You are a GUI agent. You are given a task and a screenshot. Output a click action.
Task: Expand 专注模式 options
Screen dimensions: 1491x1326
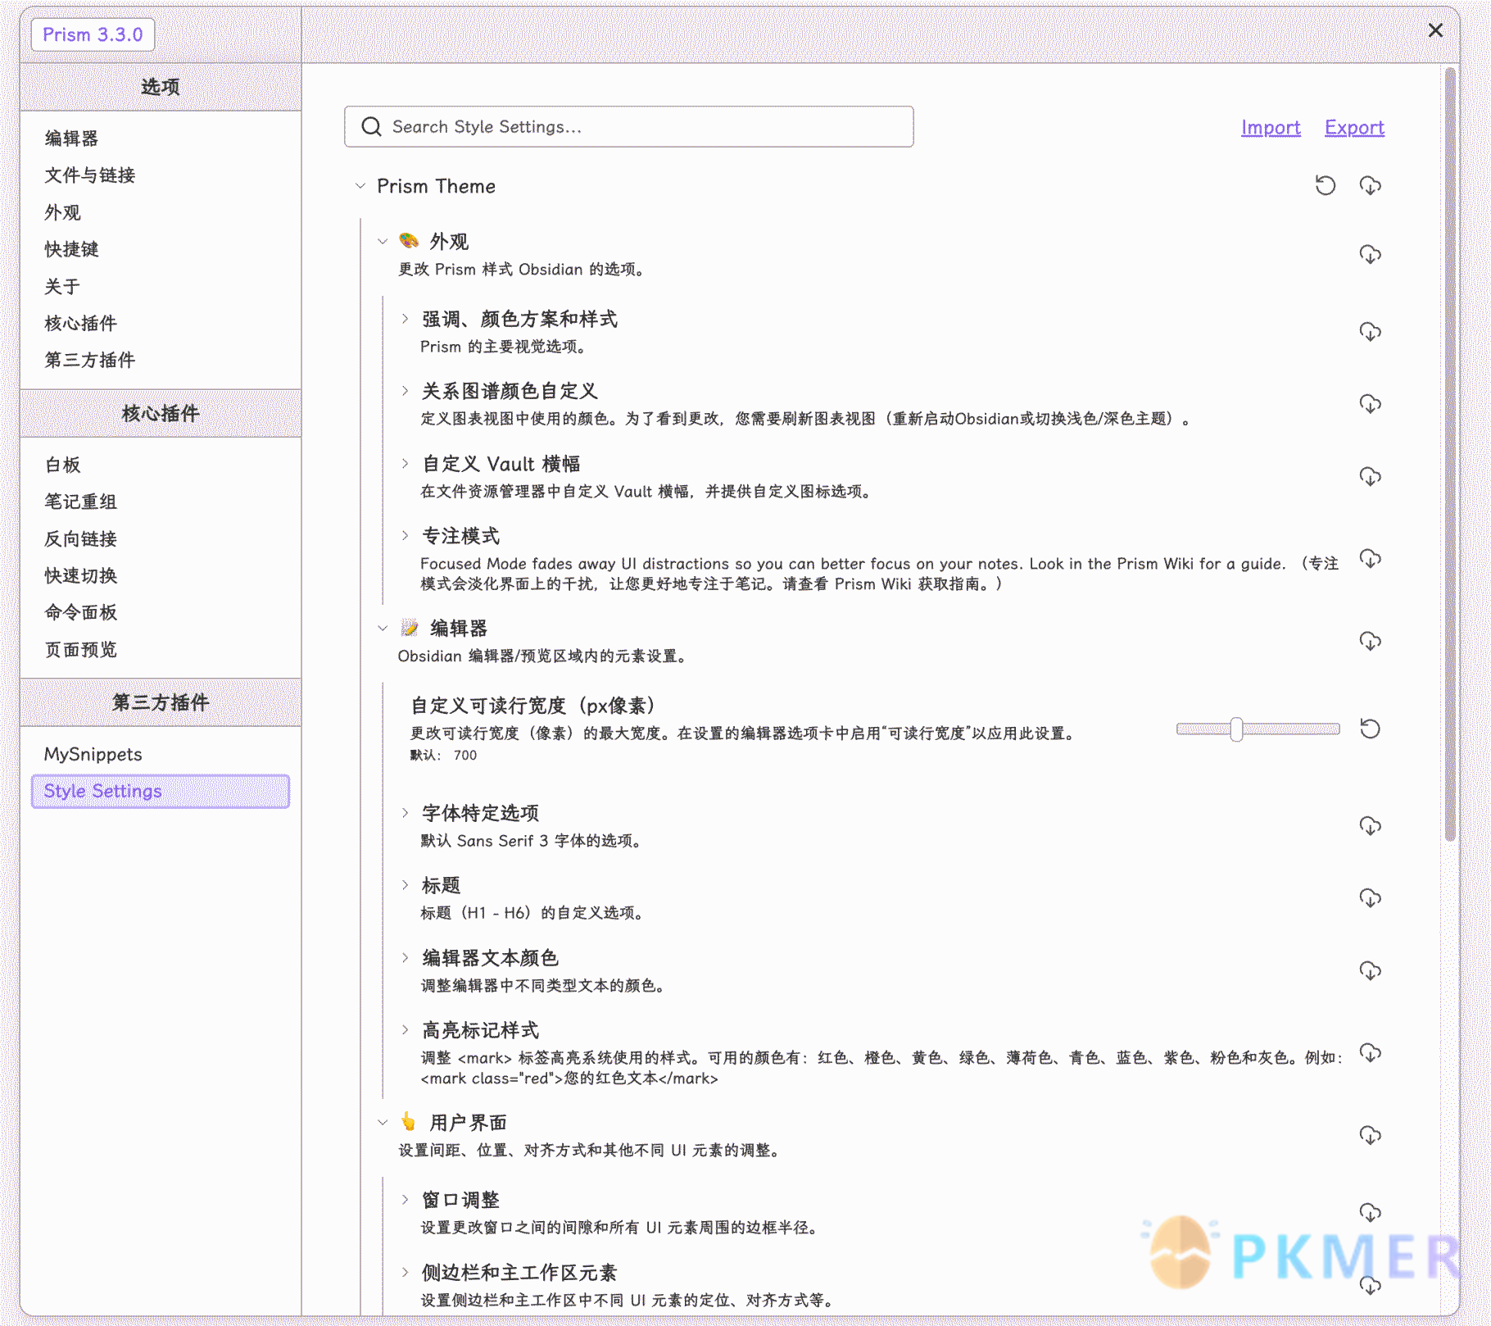pyautogui.click(x=405, y=535)
